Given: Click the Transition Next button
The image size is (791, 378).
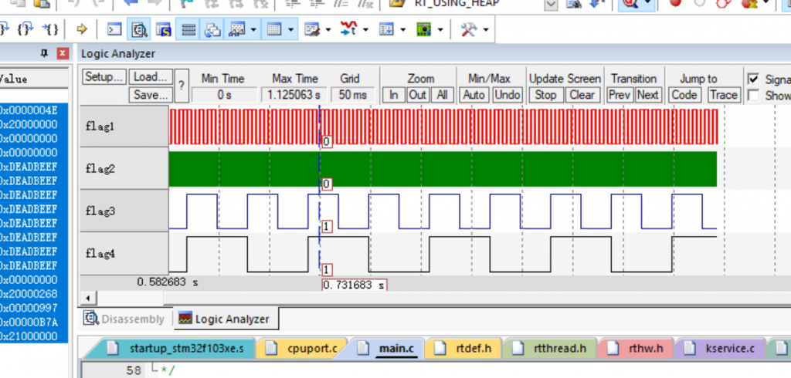Looking at the screenshot, I should (x=647, y=95).
